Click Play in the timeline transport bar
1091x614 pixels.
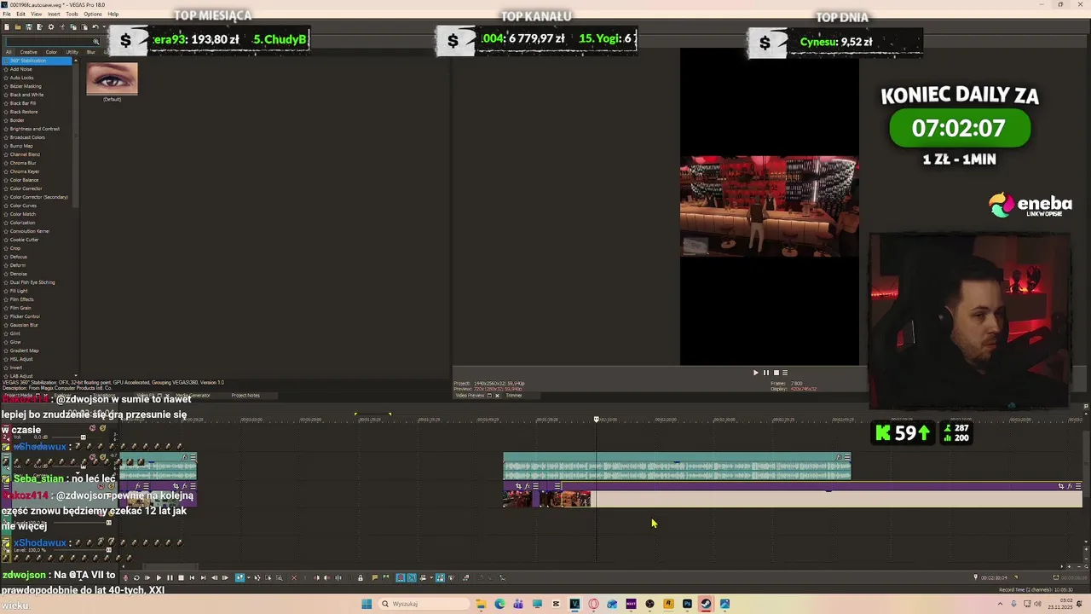[x=159, y=578]
